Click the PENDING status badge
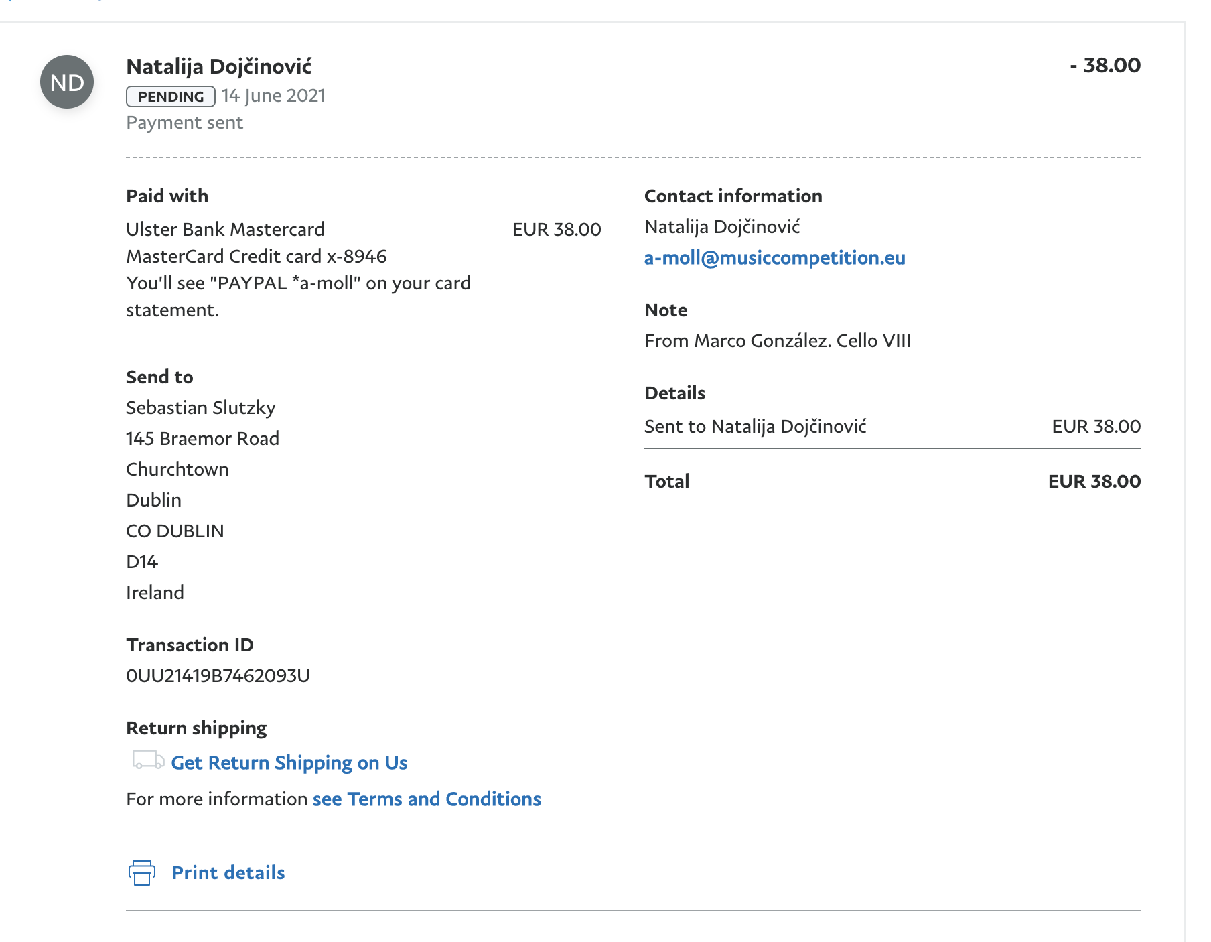1211x942 pixels. tap(170, 96)
